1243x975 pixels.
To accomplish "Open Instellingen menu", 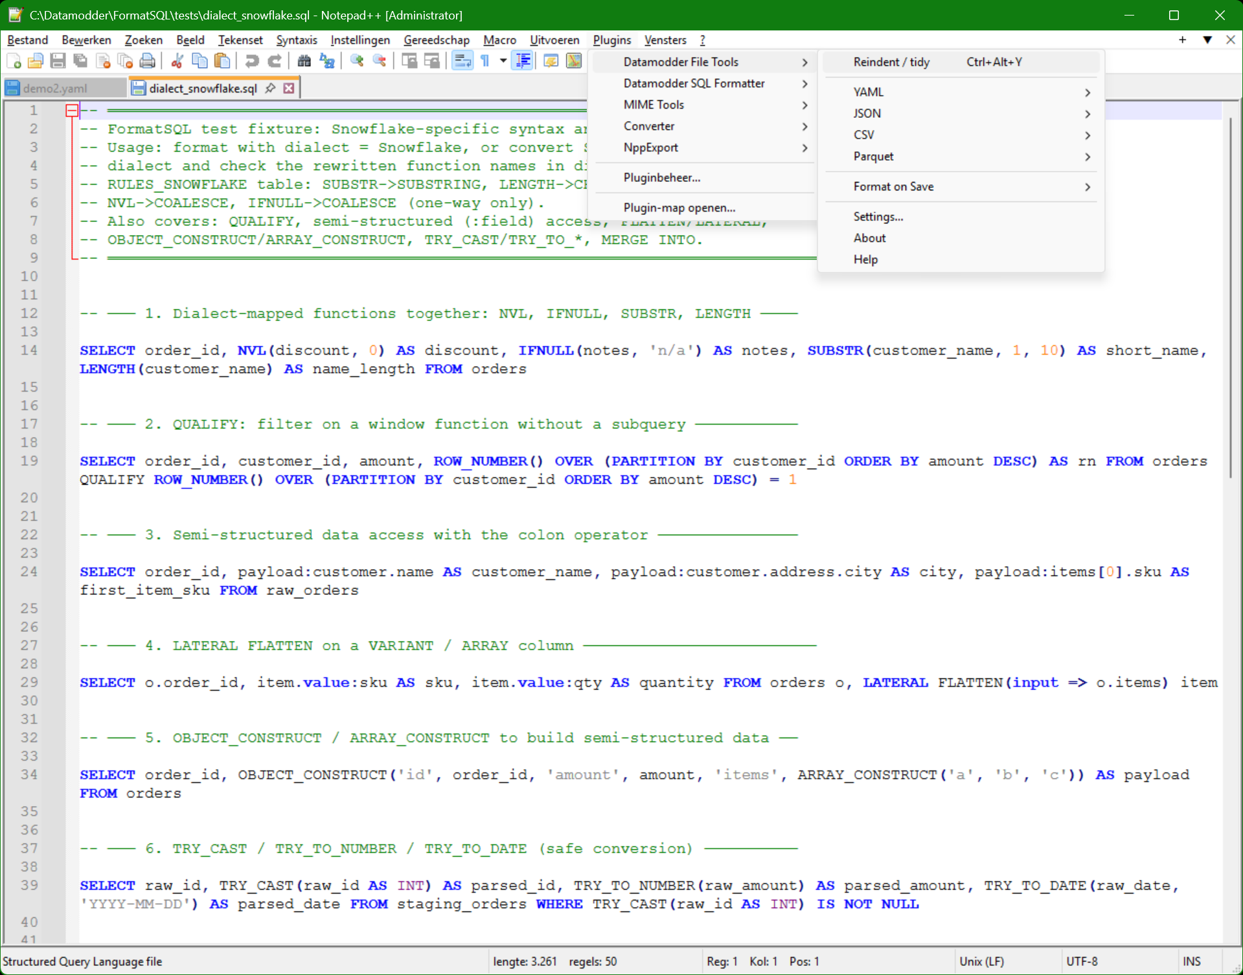I will point(360,40).
